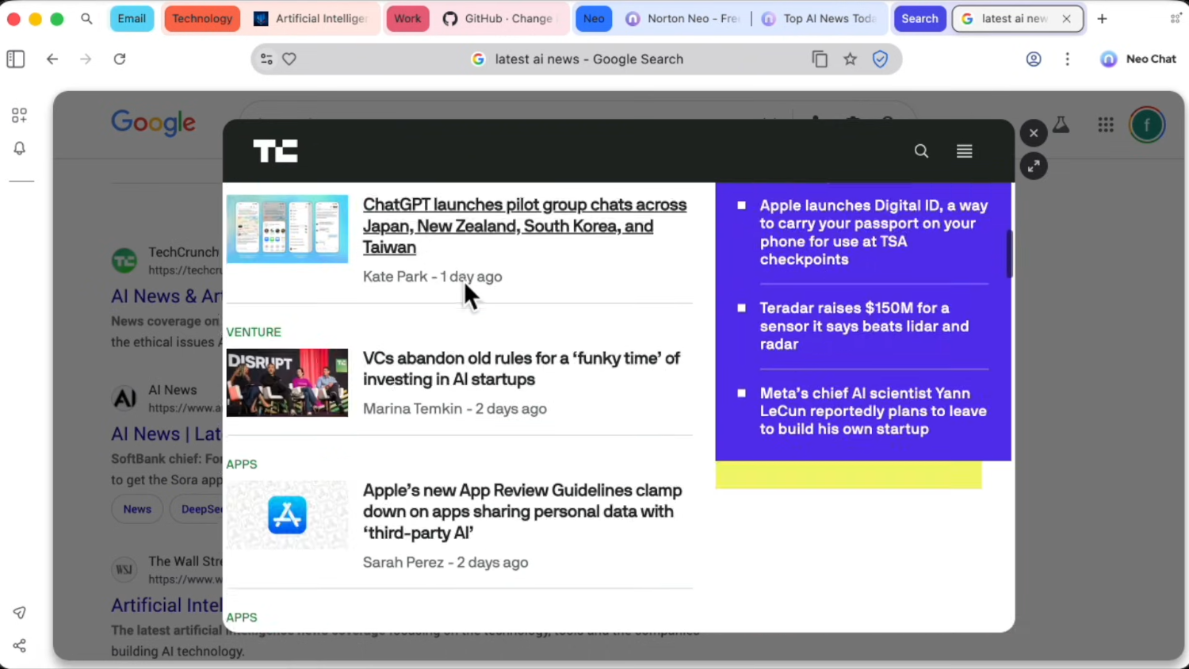Open the Google account avatar
Image resolution: width=1189 pixels, height=669 pixels.
[1147, 124]
